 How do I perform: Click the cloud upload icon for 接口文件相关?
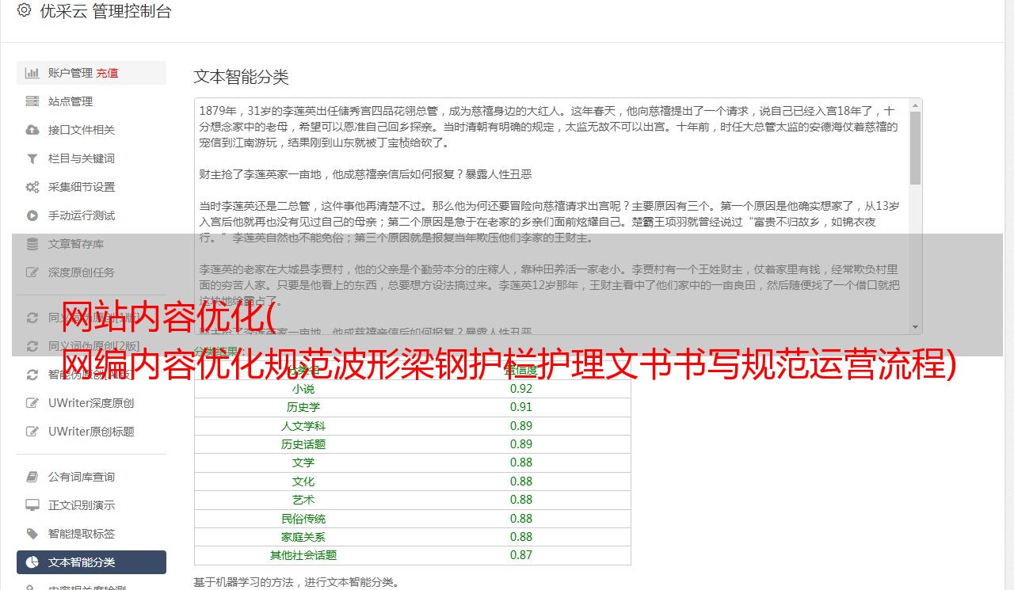[x=32, y=130]
